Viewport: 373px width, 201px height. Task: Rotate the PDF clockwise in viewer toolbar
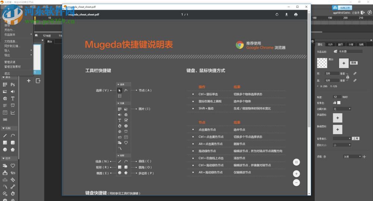click(277, 14)
